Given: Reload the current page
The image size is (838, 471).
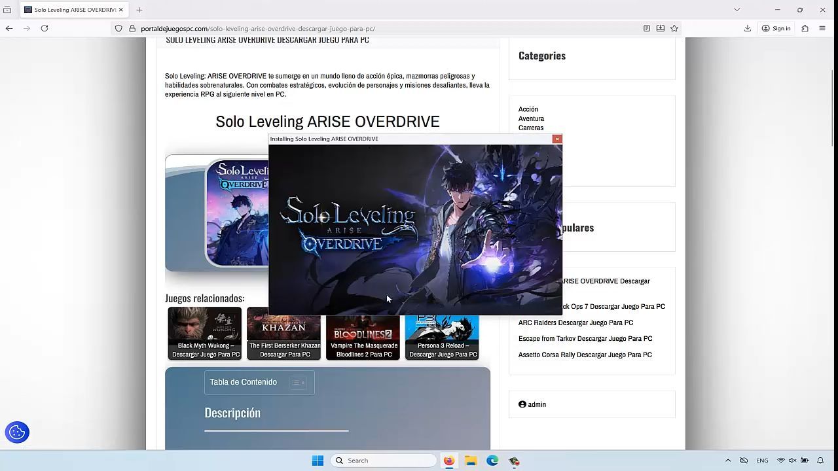Looking at the screenshot, I should pos(45,28).
